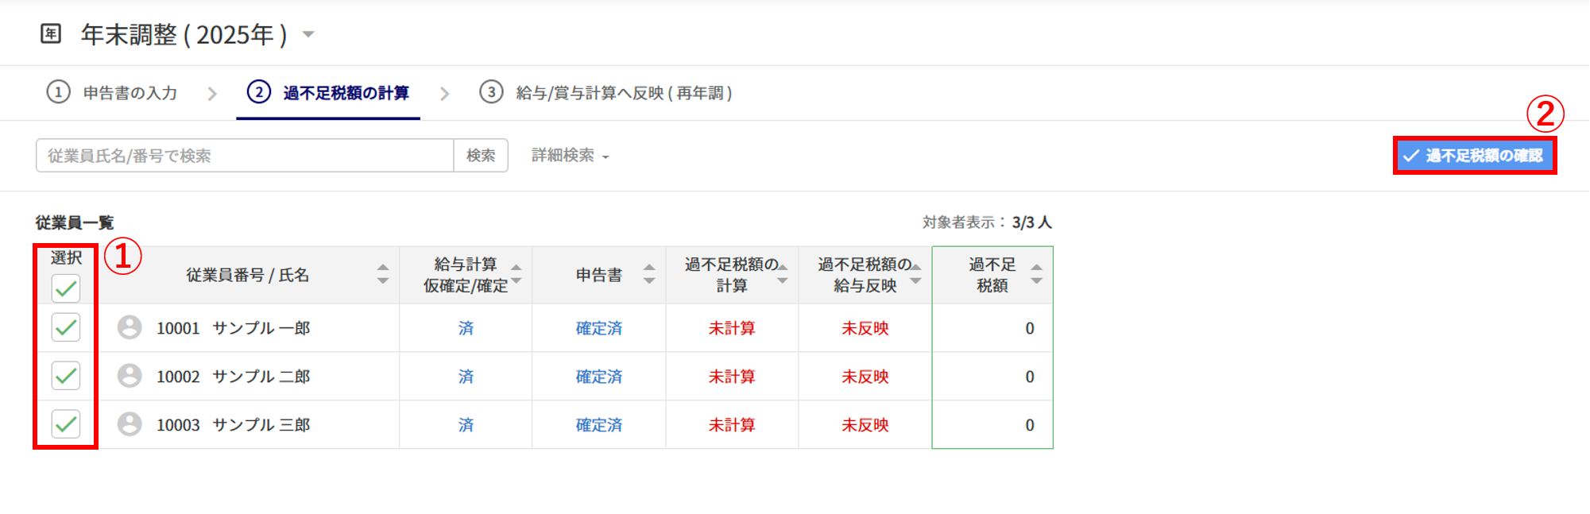Sort by 従業員番号 / 氏名 column arrows
Screen dimensions: 1590x514
coord(383,274)
